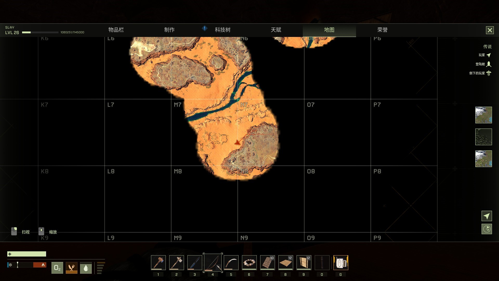Select the 地图 map tab

click(x=329, y=30)
